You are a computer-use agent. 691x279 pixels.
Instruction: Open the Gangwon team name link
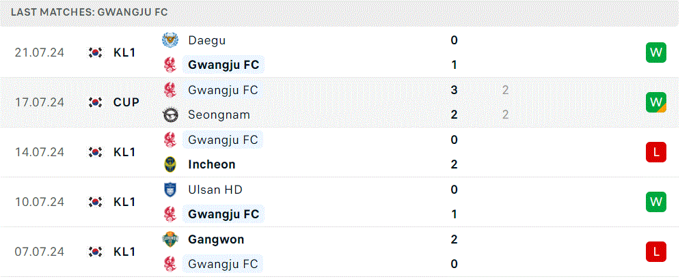(216, 239)
